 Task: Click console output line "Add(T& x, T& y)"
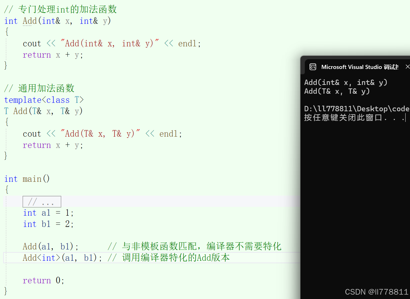[x=337, y=91]
